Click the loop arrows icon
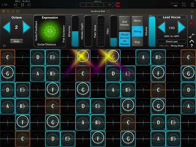The width and height of the screenshot is (196, 147). (x=184, y=5)
